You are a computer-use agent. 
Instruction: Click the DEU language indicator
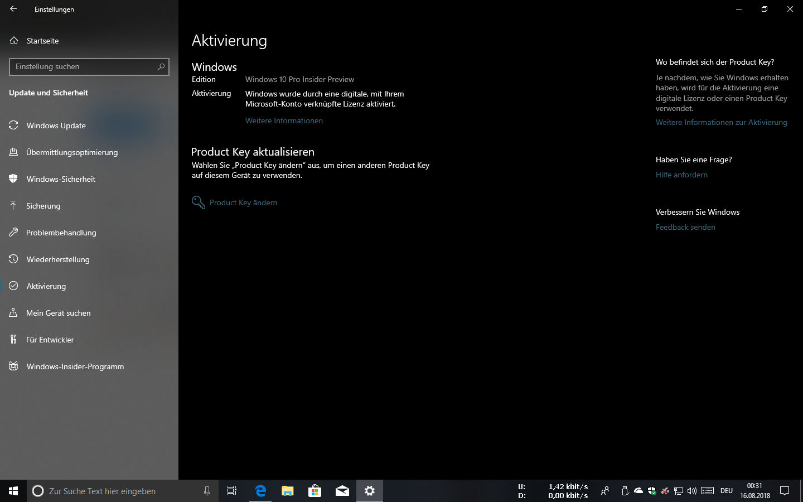[727, 491]
